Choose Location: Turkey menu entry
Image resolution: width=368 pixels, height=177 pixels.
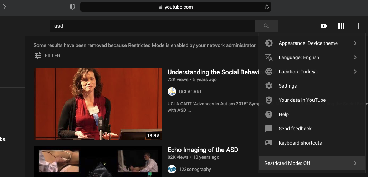click(x=312, y=72)
